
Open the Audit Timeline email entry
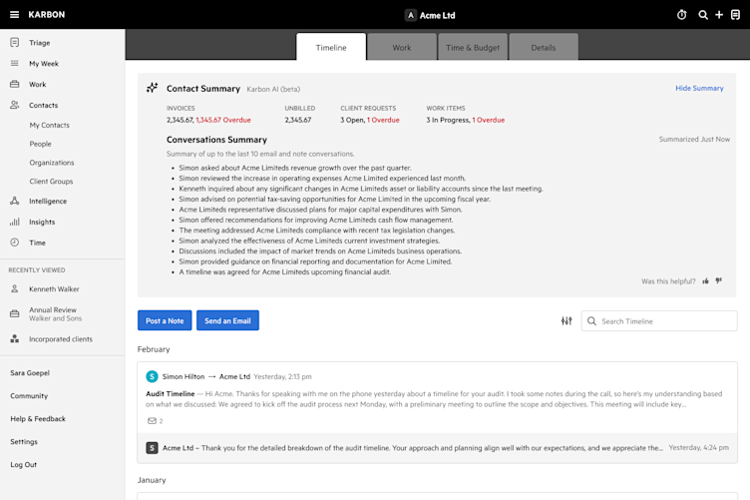[x=437, y=398]
